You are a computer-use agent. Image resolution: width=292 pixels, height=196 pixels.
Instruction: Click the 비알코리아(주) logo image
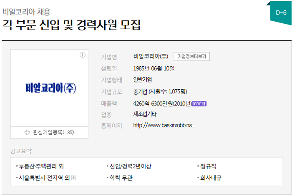tap(50, 88)
